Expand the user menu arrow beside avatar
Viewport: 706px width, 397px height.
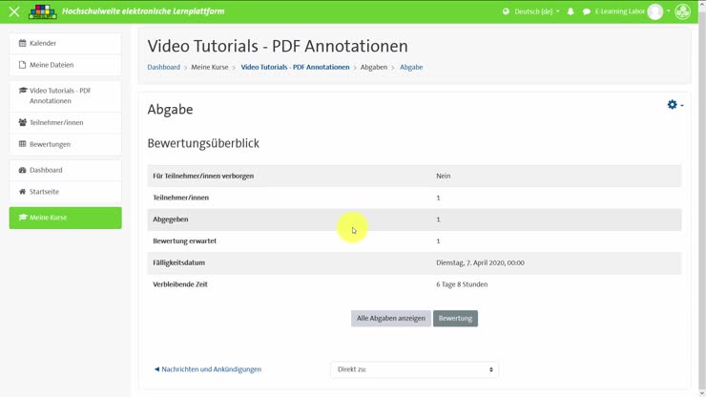pos(668,11)
